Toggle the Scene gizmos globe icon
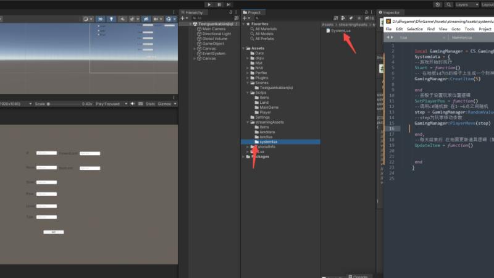Image resolution: width=494 pixels, height=278 pixels. (x=169, y=19)
